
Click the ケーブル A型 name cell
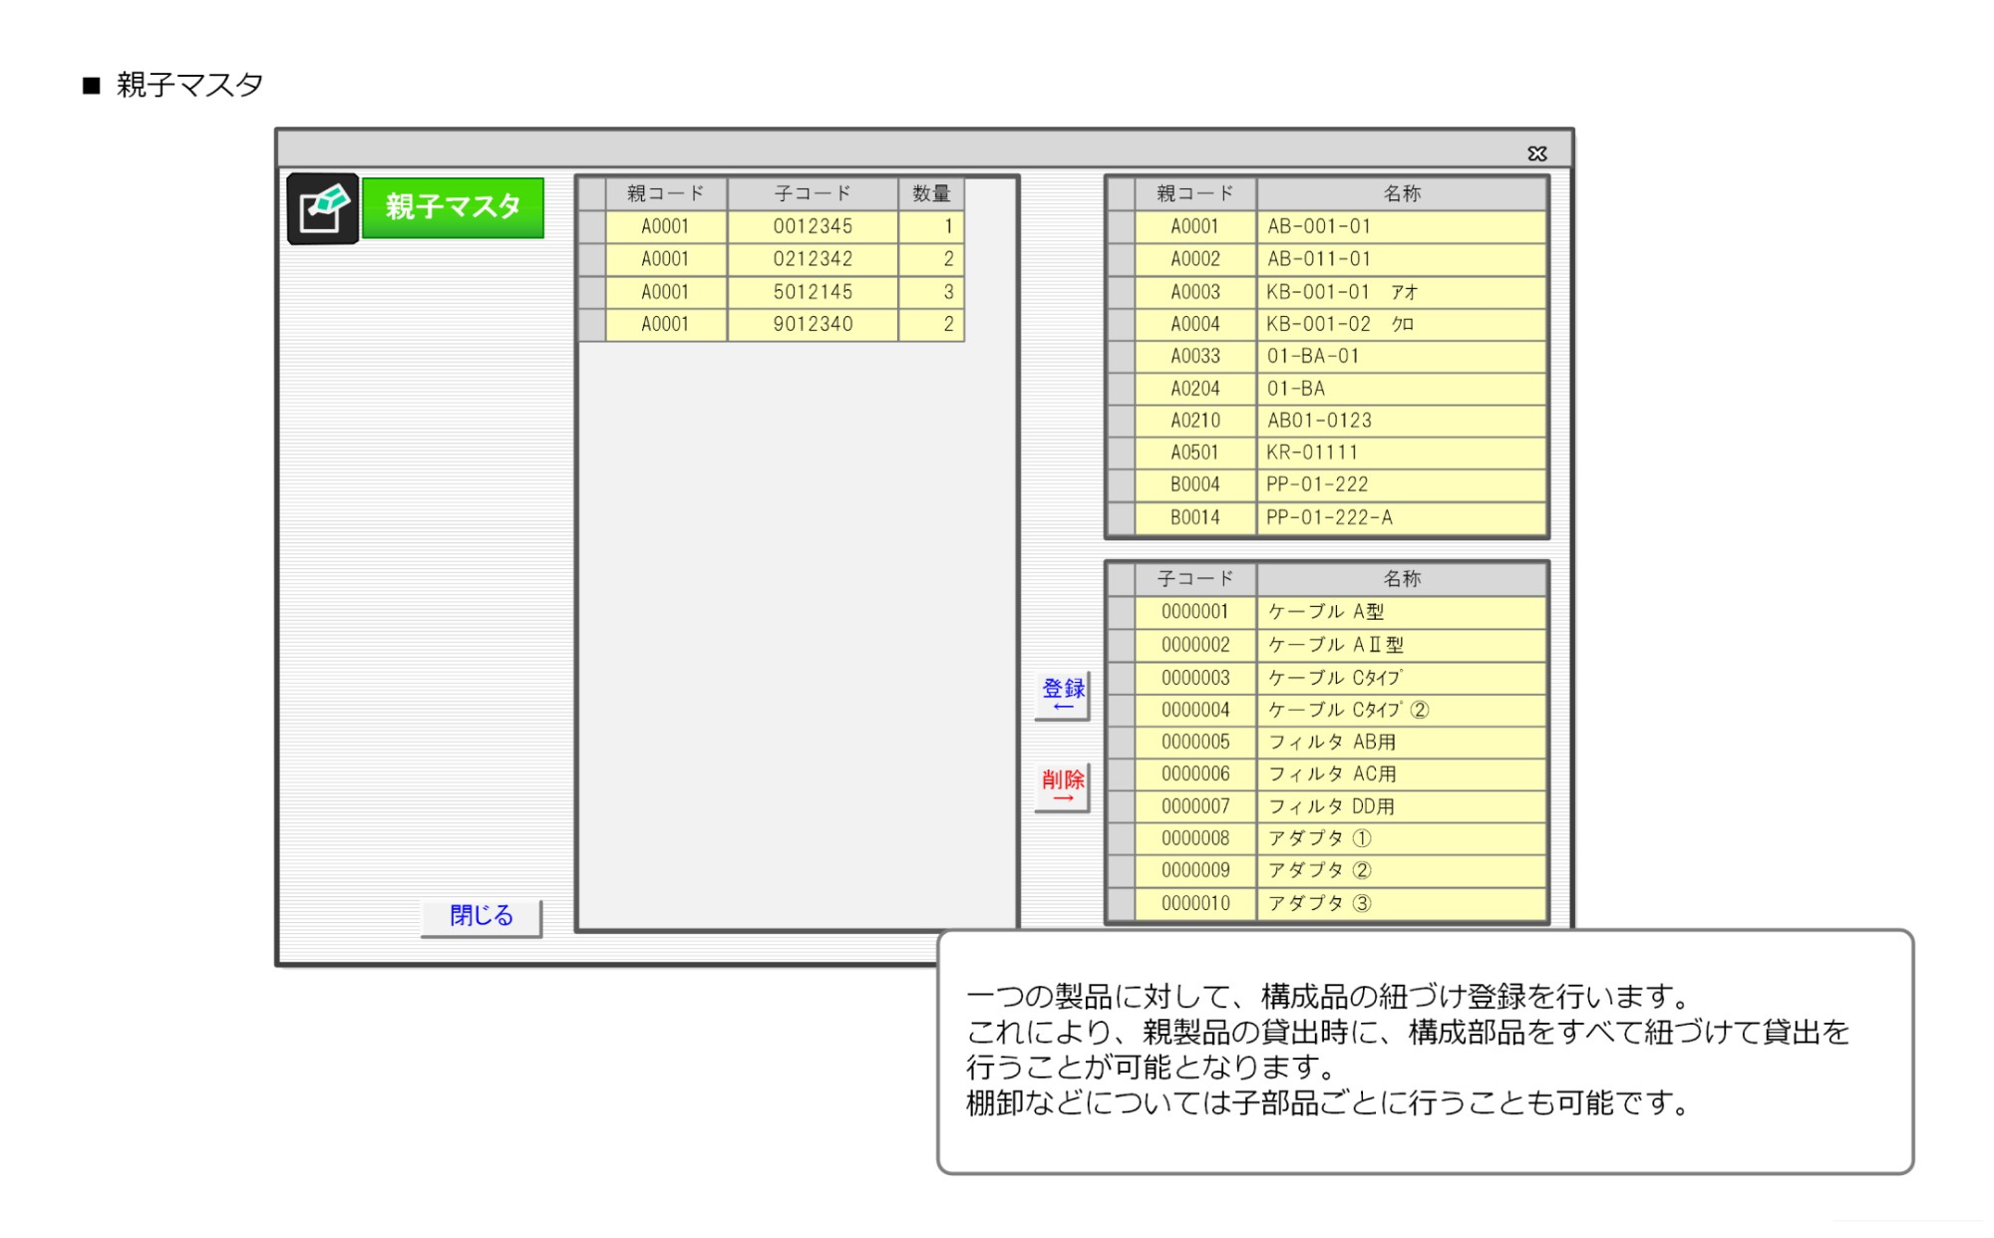pyautogui.click(x=1402, y=612)
